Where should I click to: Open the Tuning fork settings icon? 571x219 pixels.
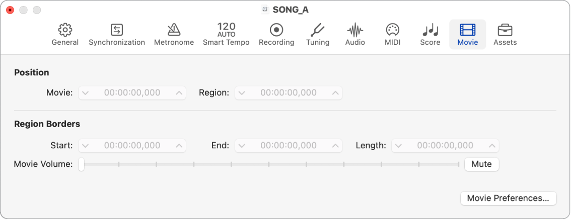click(x=318, y=30)
